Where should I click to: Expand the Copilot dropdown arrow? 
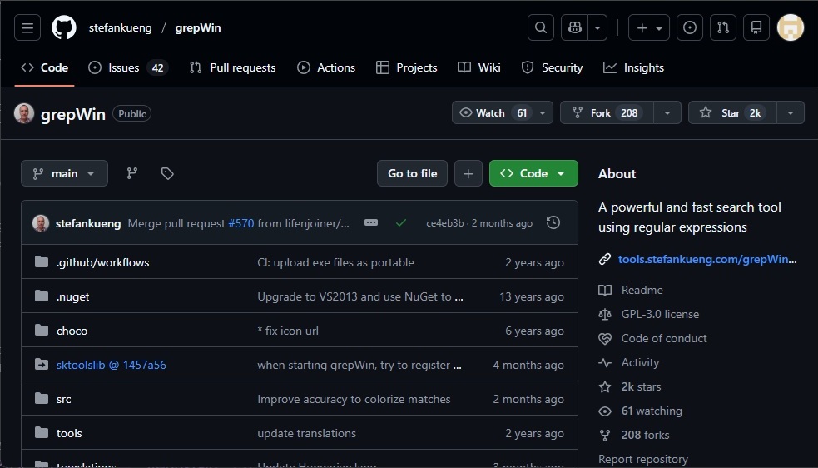coord(597,27)
